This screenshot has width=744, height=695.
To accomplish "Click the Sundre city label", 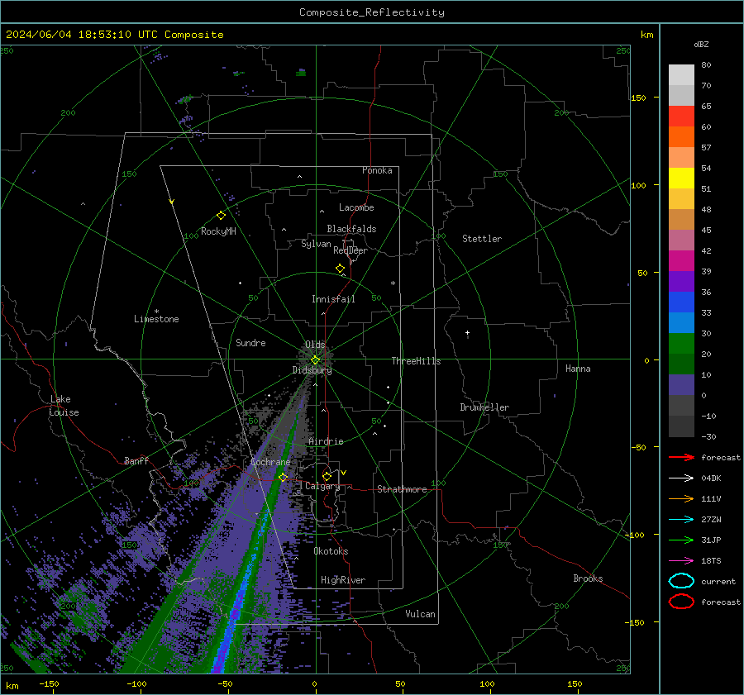I will [x=250, y=342].
